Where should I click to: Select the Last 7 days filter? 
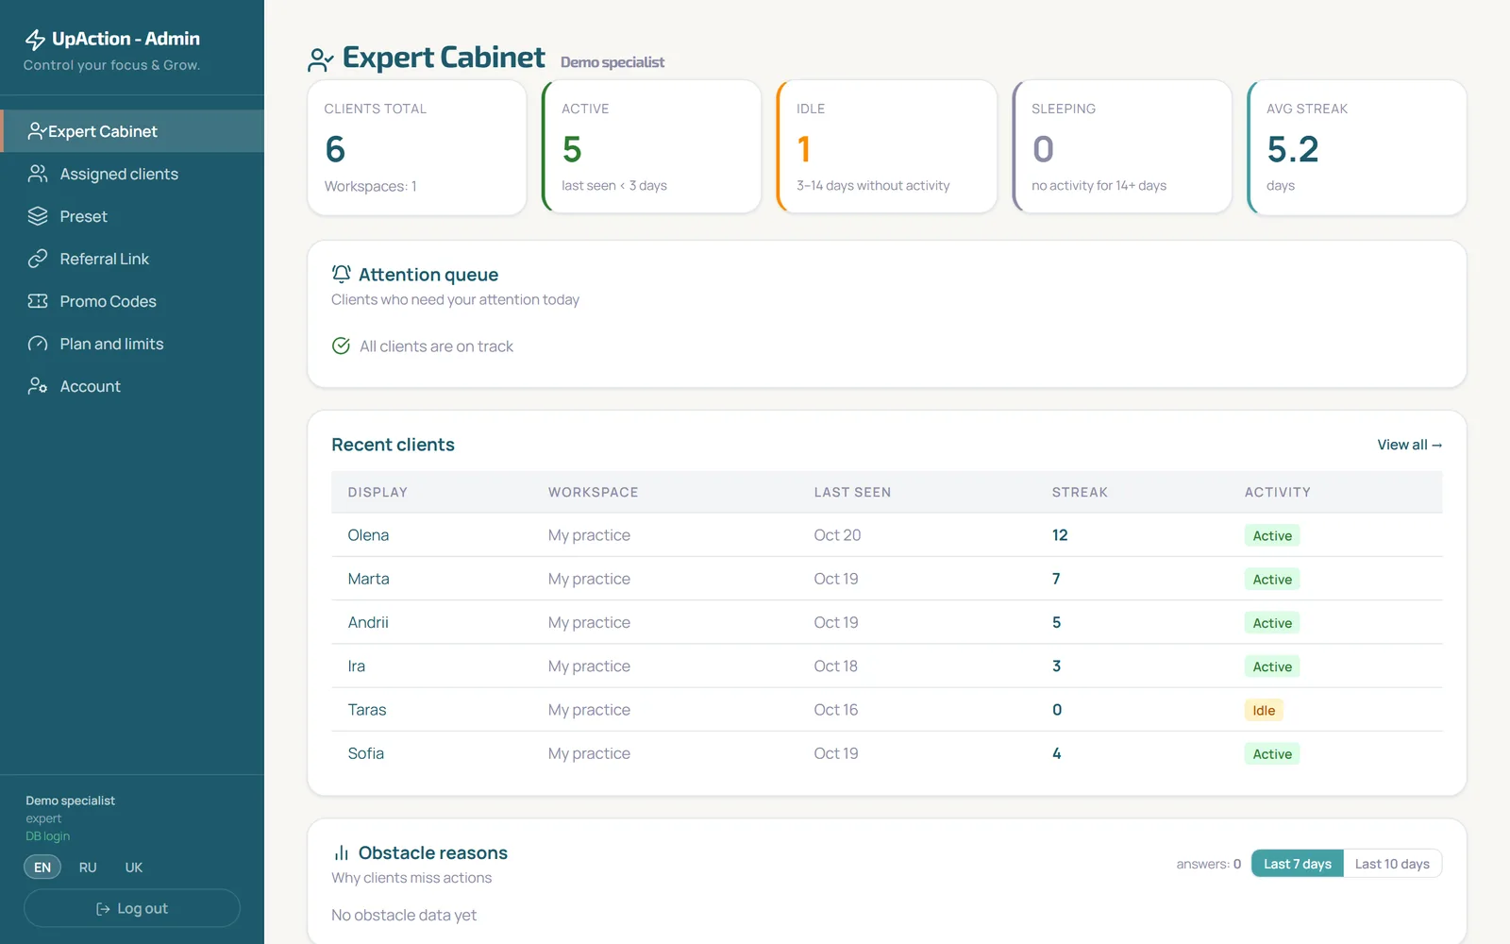(1298, 864)
